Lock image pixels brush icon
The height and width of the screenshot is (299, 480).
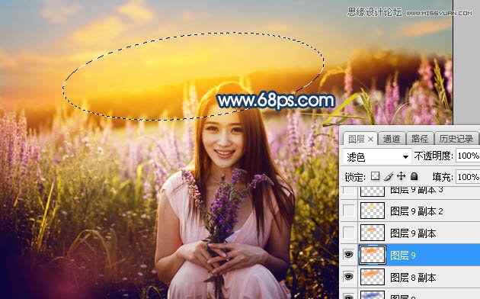pyautogui.click(x=388, y=176)
